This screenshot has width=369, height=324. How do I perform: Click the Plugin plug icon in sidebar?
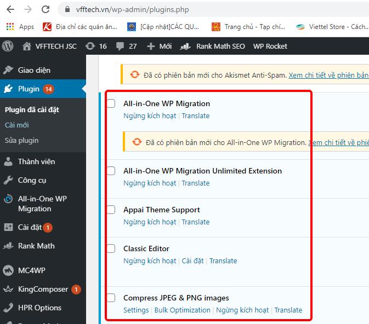(8, 89)
